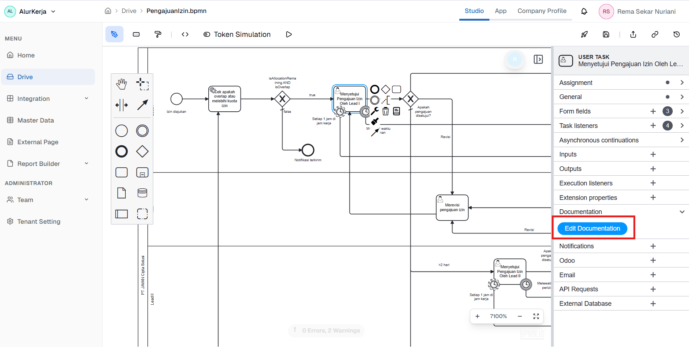This screenshot has height=347, width=689.
Task: Enable Token Simulation mode
Action: tap(237, 34)
